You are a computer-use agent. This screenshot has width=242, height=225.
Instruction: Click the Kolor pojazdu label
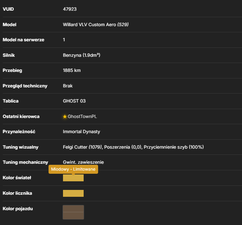coord(18,208)
